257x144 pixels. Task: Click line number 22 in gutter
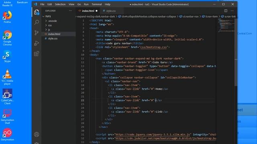pos(82,100)
